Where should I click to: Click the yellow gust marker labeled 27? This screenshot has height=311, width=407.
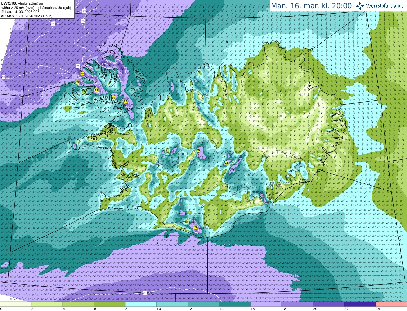97,91
